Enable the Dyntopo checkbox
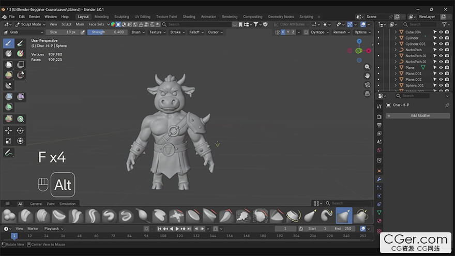 point(306,32)
